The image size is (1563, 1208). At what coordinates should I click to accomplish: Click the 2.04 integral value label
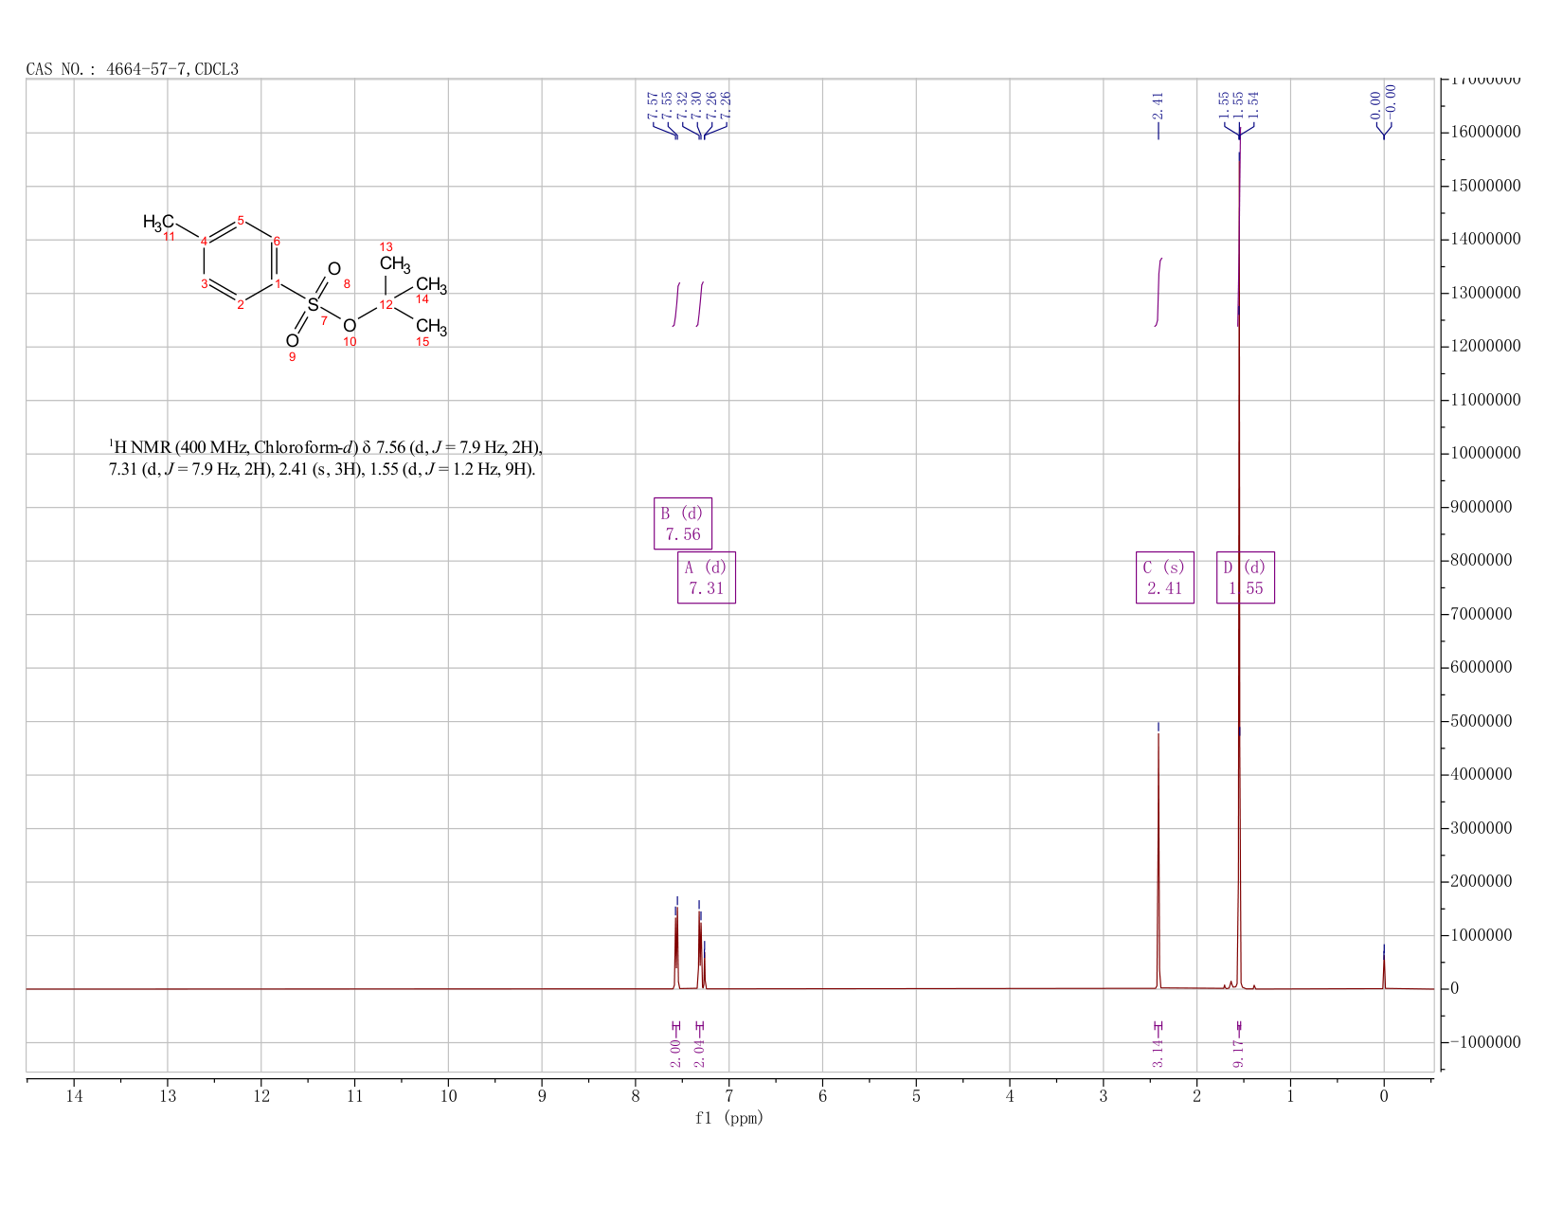(x=700, y=1053)
